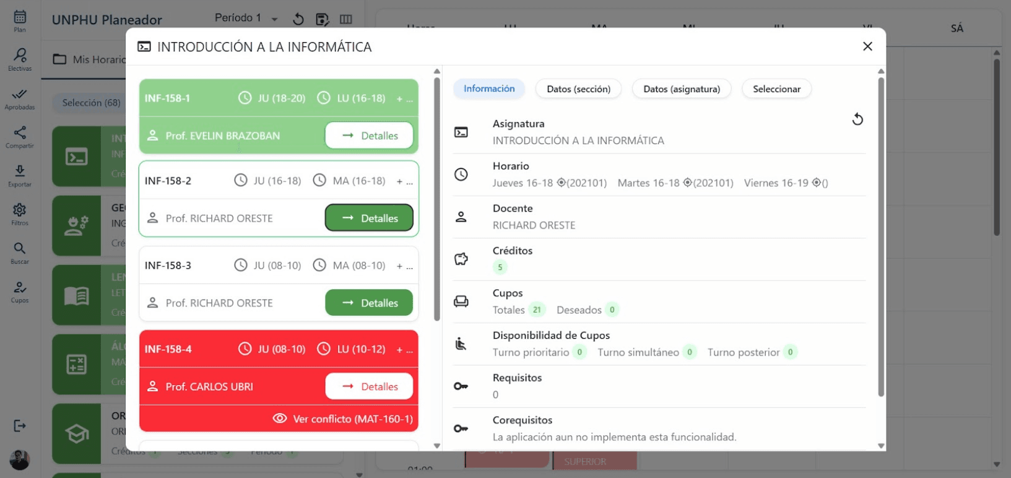Click Viernes 16-19 schedule entry

click(786, 183)
